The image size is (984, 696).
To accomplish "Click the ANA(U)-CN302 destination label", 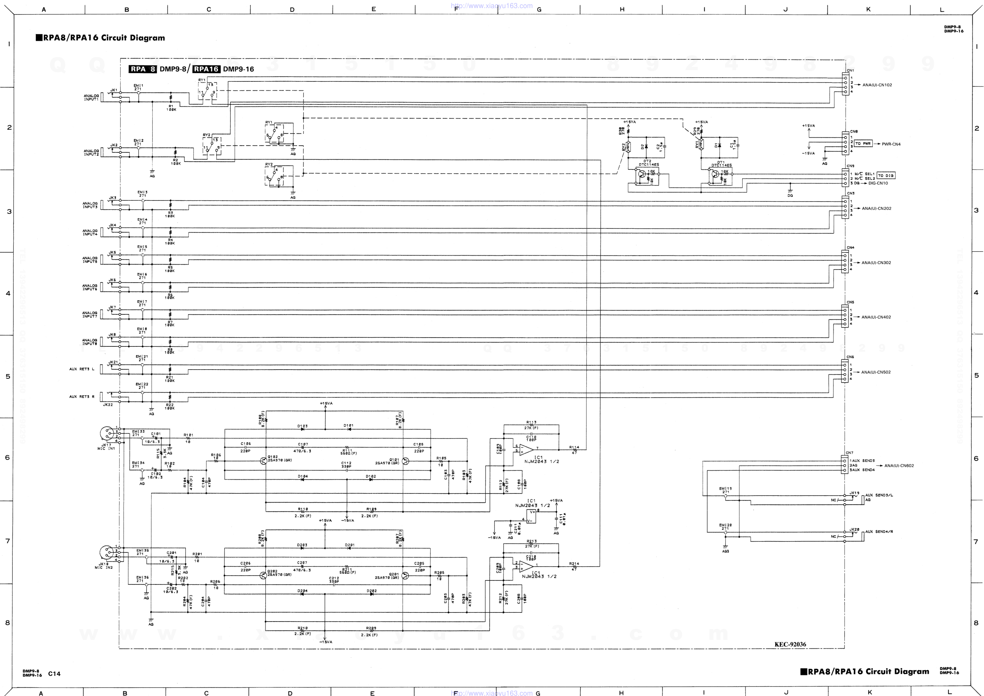I will click(x=876, y=263).
